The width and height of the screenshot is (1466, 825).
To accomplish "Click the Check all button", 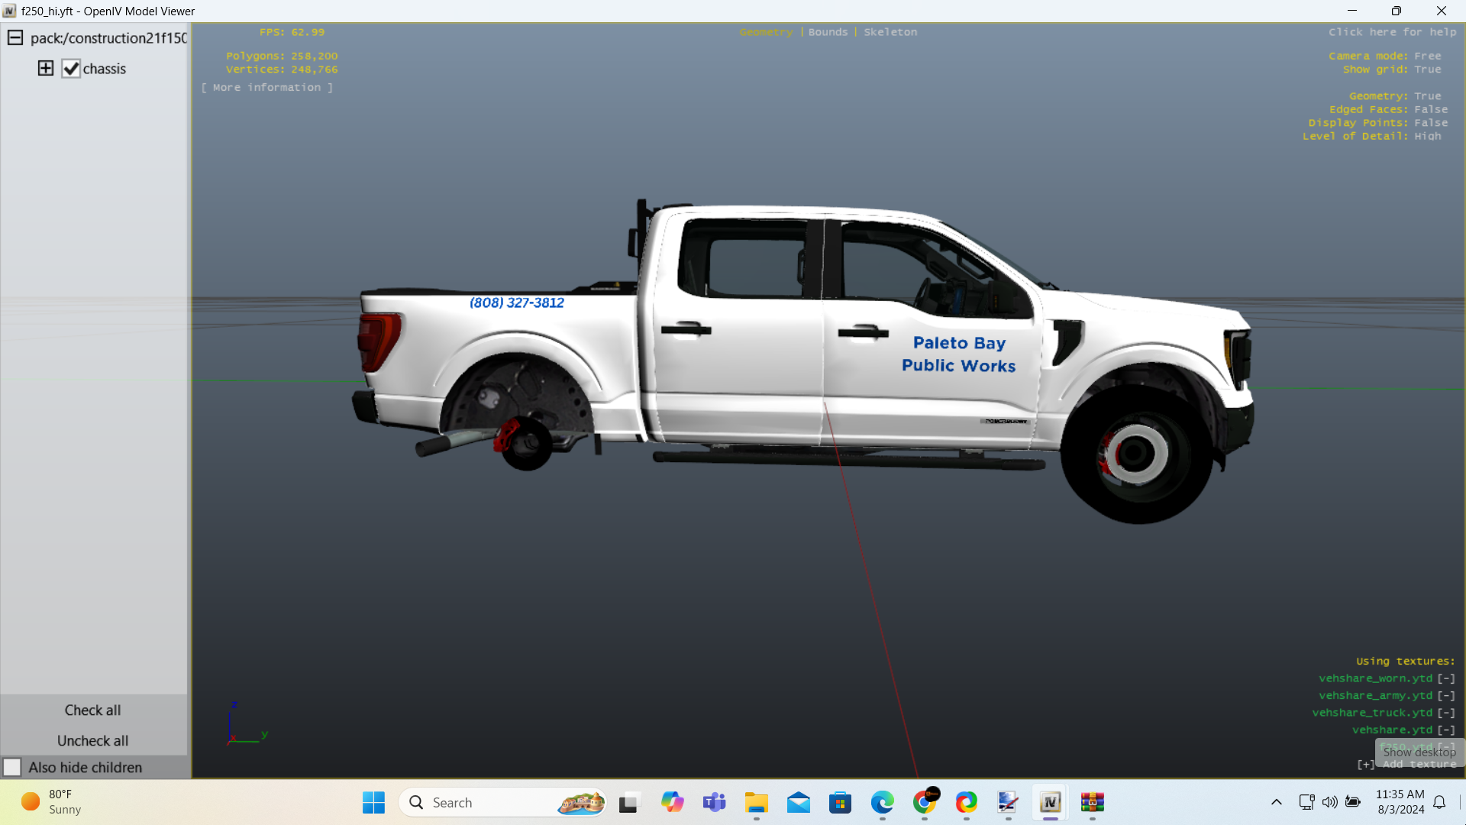I will (92, 710).
